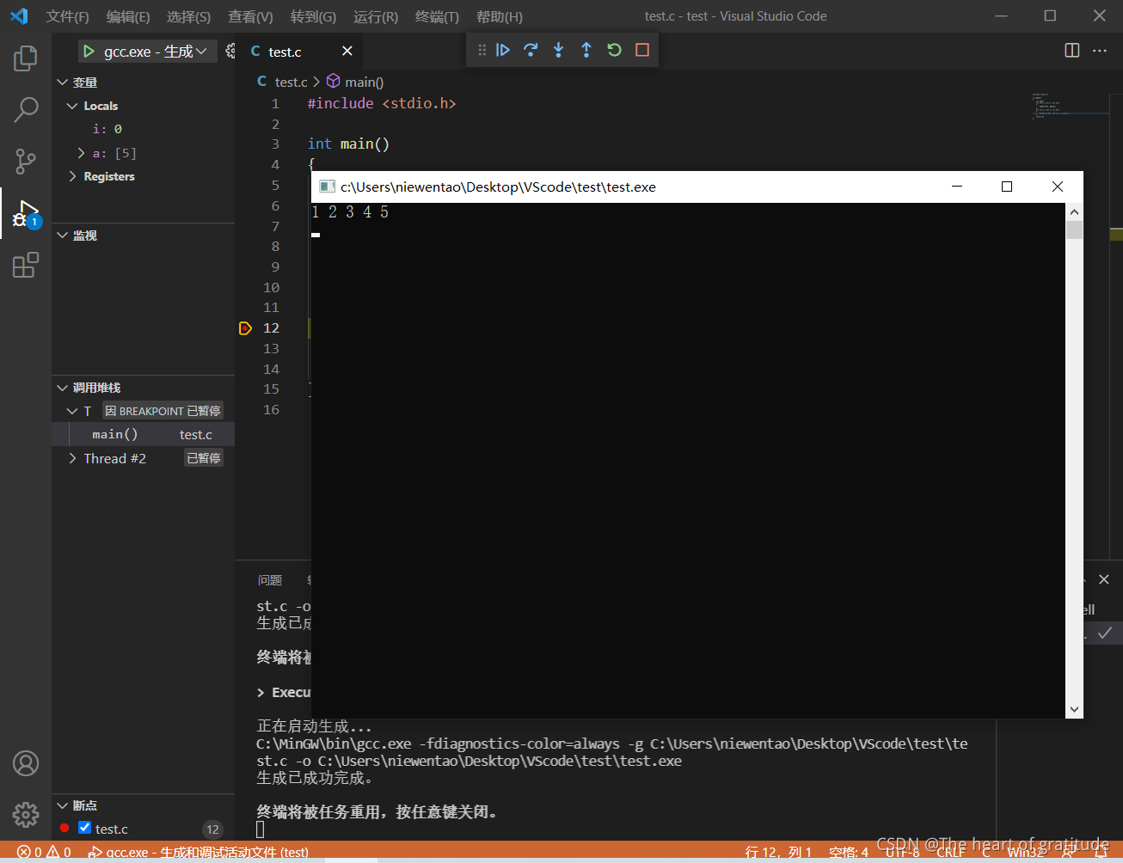Viewport: 1123px width, 863px height.
Task: Open the Explorer view in activity bar
Action: pos(26,58)
